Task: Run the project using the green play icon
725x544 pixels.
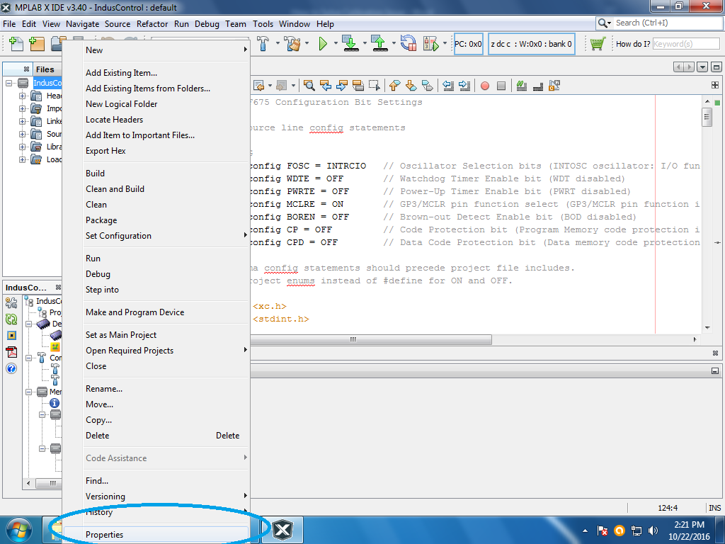Action: pyautogui.click(x=324, y=43)
